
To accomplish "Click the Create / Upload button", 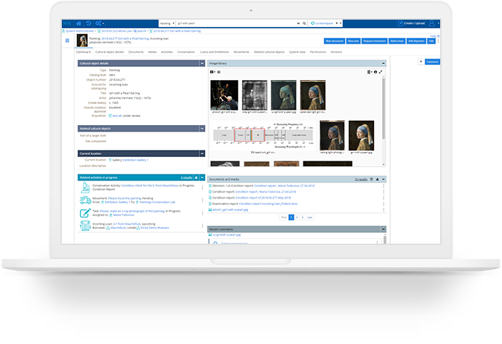I will coord(412,23).
